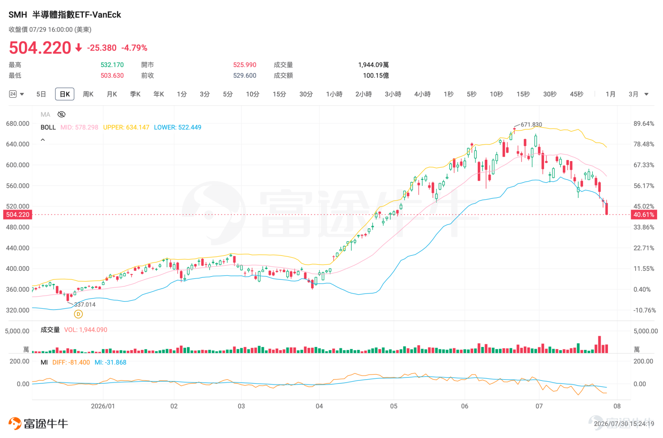Switch to 1秒 interval
This screenshot has height=438, width=663.
[448, 94]
